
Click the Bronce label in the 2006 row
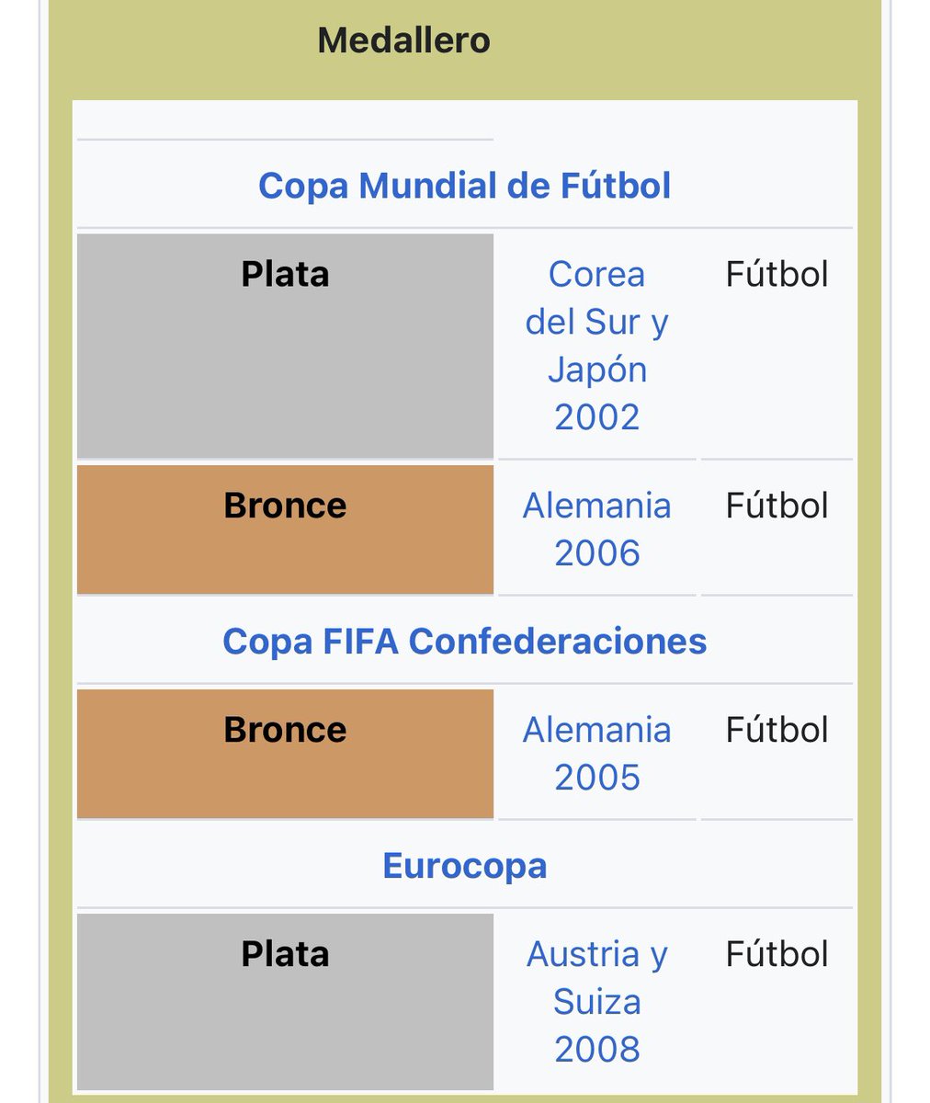pyautogui.click(x=285, y=506)
